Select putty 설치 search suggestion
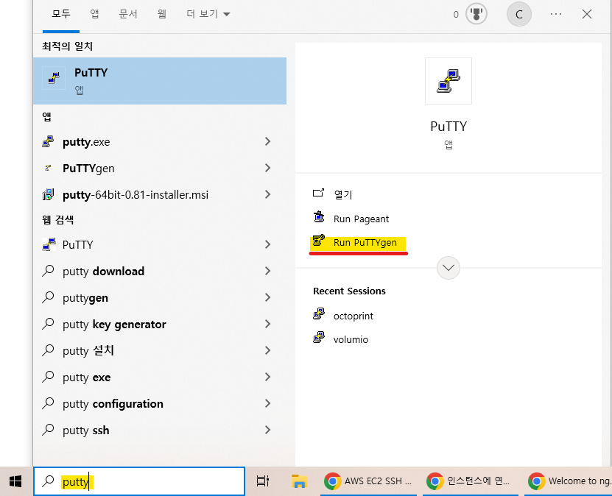This screenshot has width=612, height=496. (88, 350)
